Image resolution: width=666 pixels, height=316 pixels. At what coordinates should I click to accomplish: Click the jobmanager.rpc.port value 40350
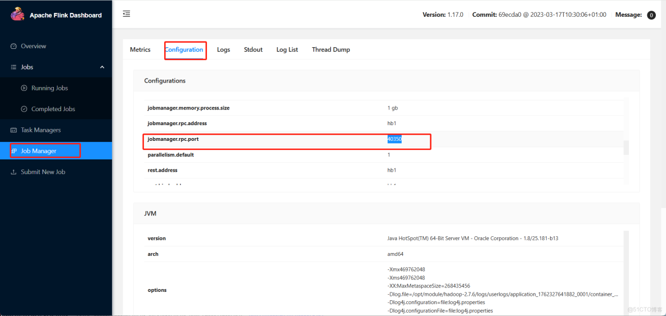pos(394,139)
